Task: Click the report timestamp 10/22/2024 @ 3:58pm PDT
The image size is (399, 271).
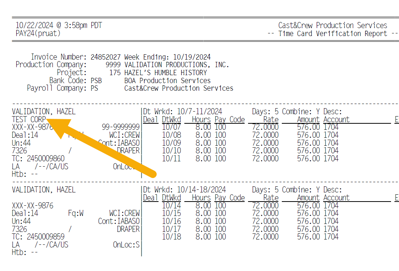Action: pyautogui.click(x=59, y=25)
